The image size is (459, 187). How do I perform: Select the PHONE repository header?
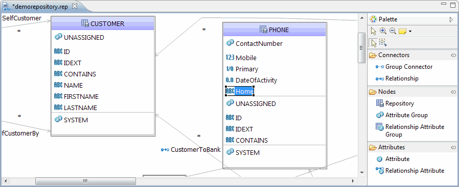pos(274,30)
